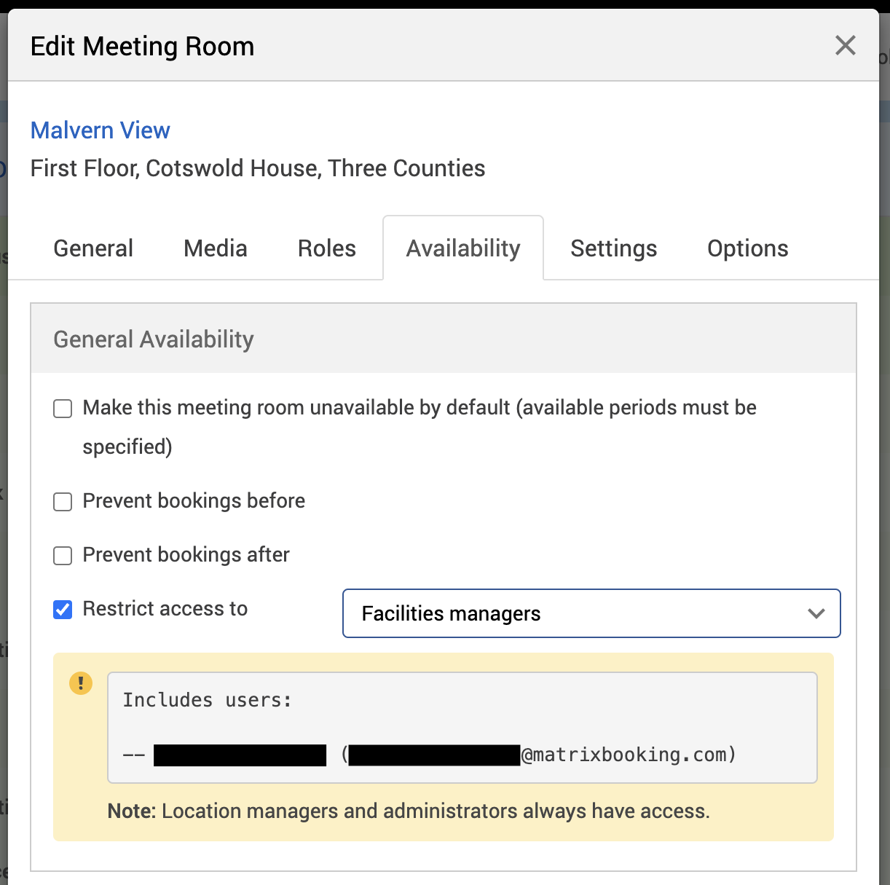This screenshot has width=890, height=885.
Task: Open the Roles tab
Action: 326,248
